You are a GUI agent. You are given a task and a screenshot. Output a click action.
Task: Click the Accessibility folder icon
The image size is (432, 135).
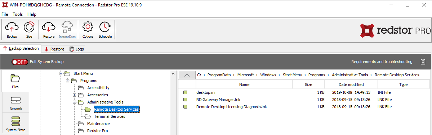[81, 88]
